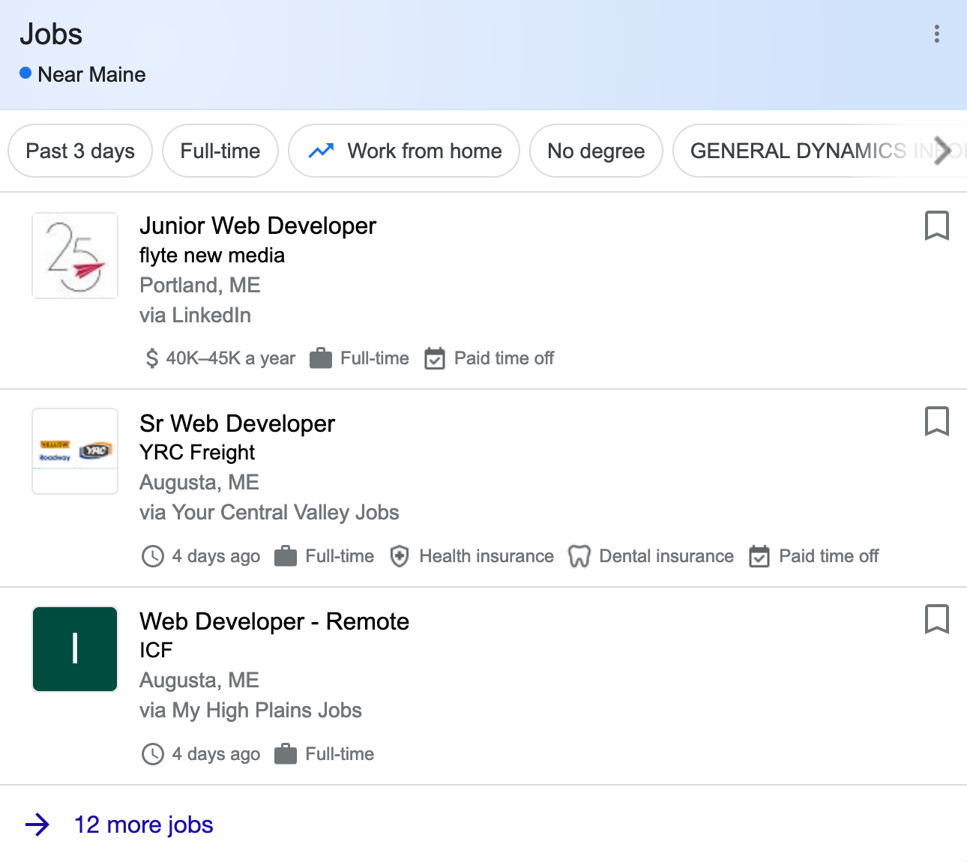Bookmark the Web Developer - Remote job

coord(936,619)
